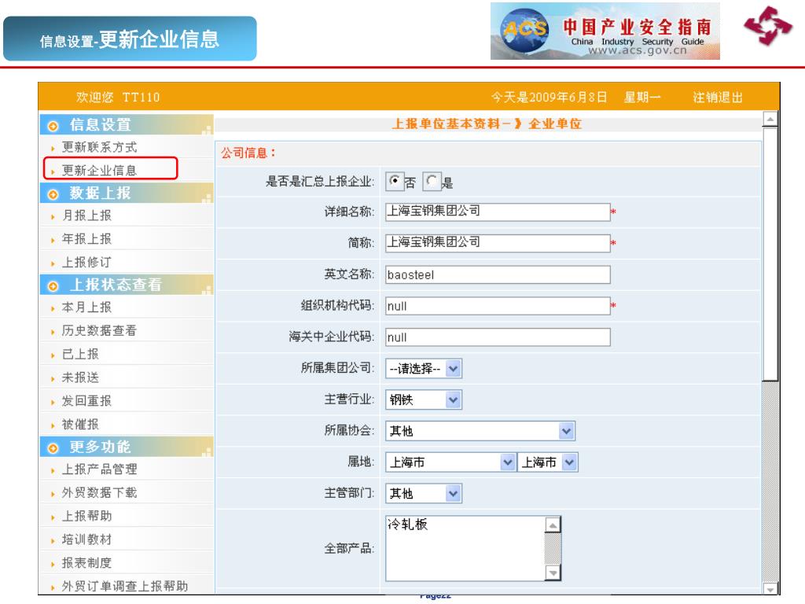Viewport: 805px width, 604px height.
Task: Click the red emblem logo at top right
Action: (x=768, y=26)
